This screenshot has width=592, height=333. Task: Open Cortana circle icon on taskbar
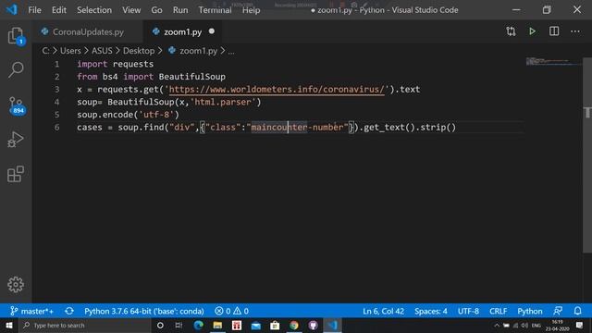point(160,325)
